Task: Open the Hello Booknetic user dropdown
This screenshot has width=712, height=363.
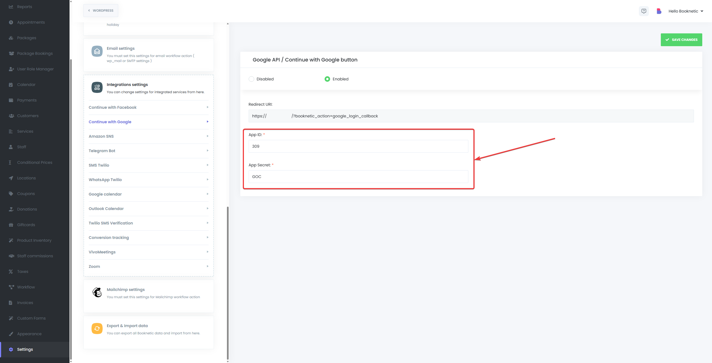Action: (686, 11)
